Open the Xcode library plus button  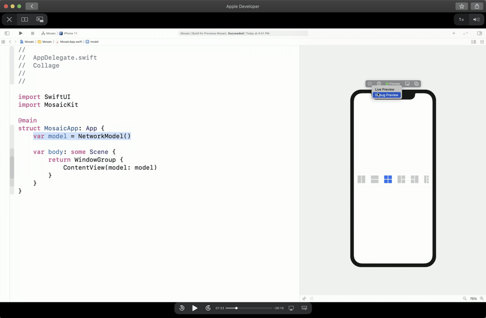(454, 33)
